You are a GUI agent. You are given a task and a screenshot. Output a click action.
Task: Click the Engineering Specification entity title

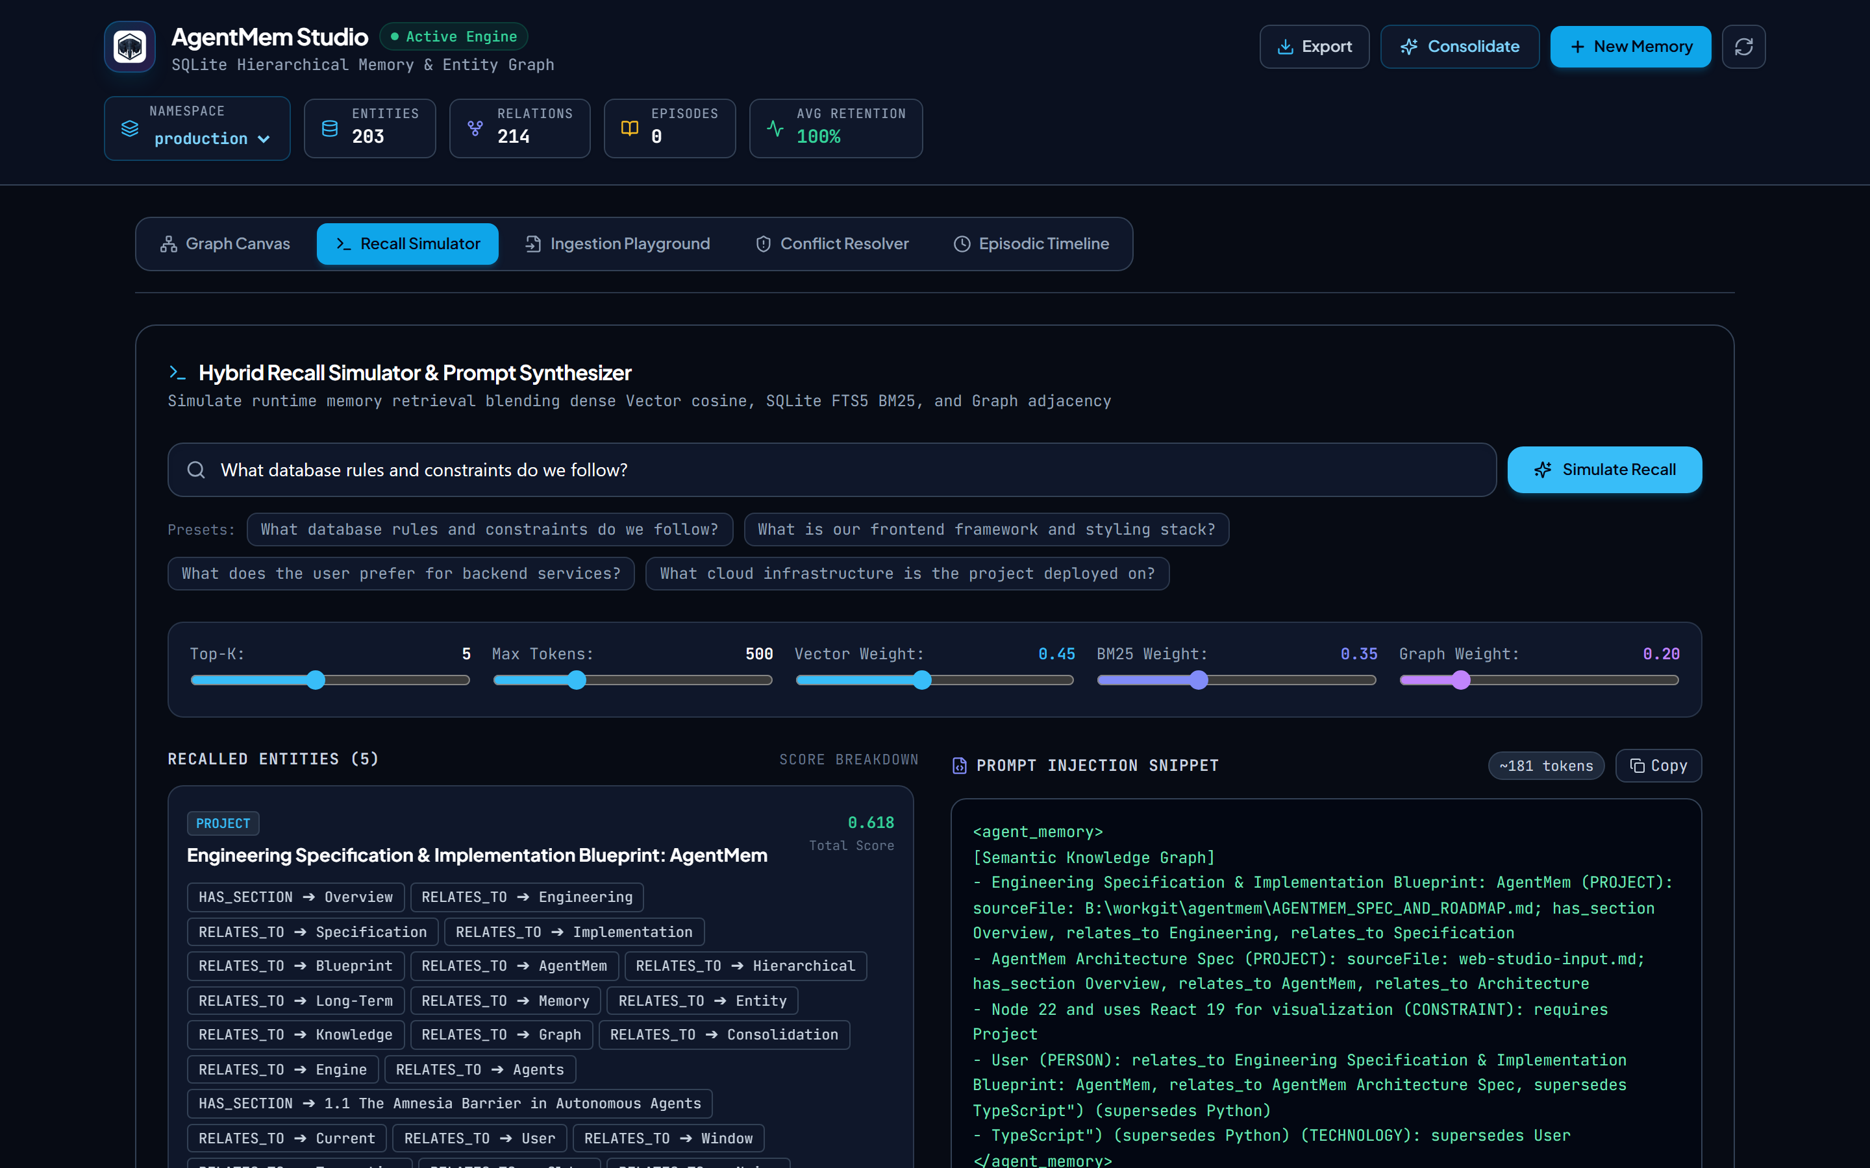pyautogui.click(x=477, y=855)
